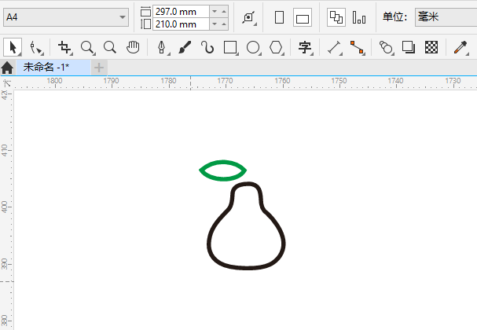Viewport: 477px width, 330px height.
Task: Select the Connector tool
Action: pos(357,48)
